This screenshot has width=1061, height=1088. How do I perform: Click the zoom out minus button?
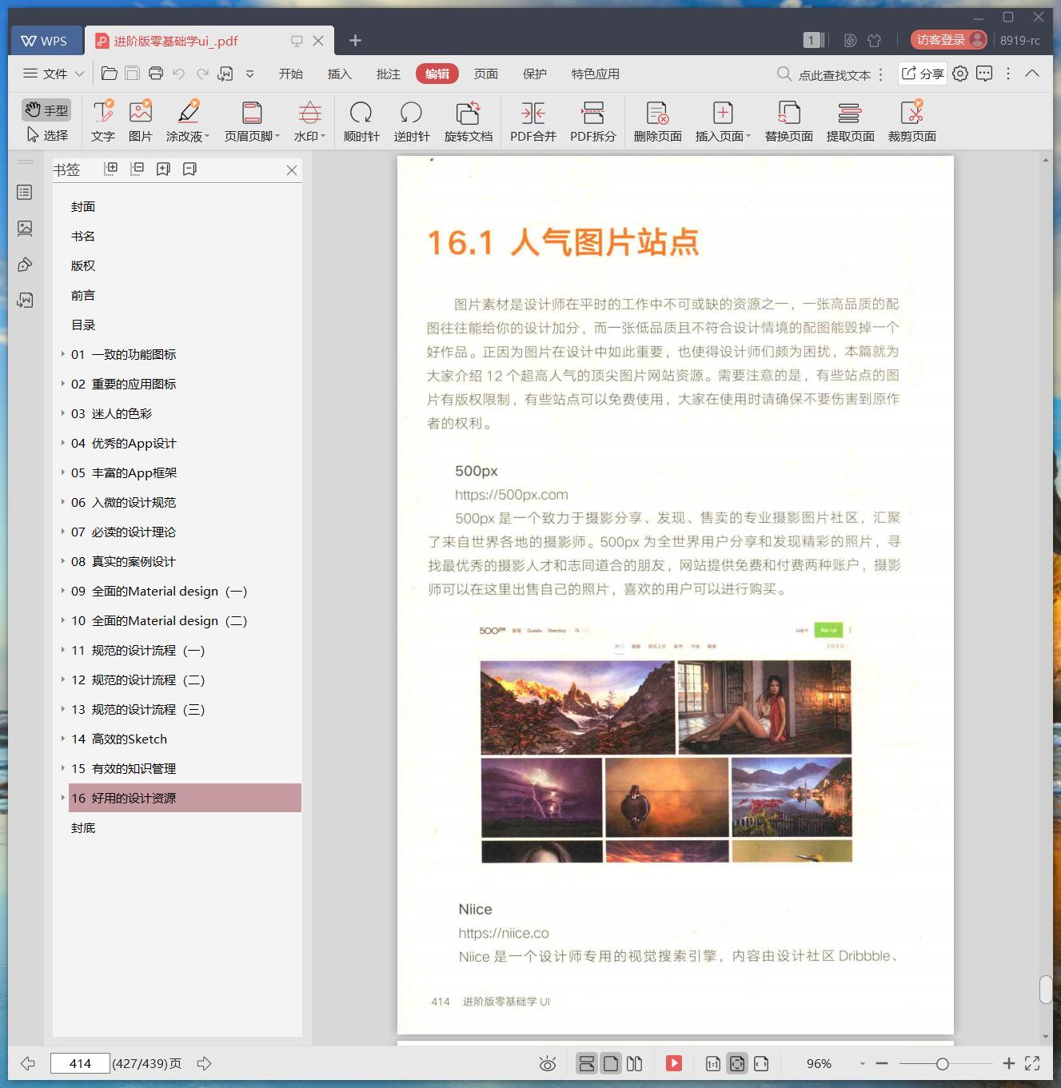882,1063
